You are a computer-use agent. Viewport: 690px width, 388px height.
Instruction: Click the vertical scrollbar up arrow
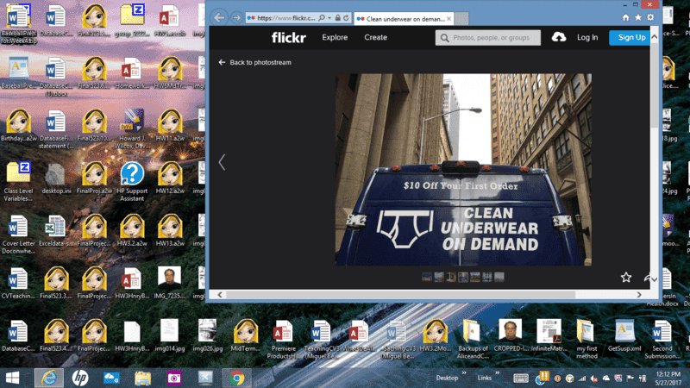pos(655,37)
